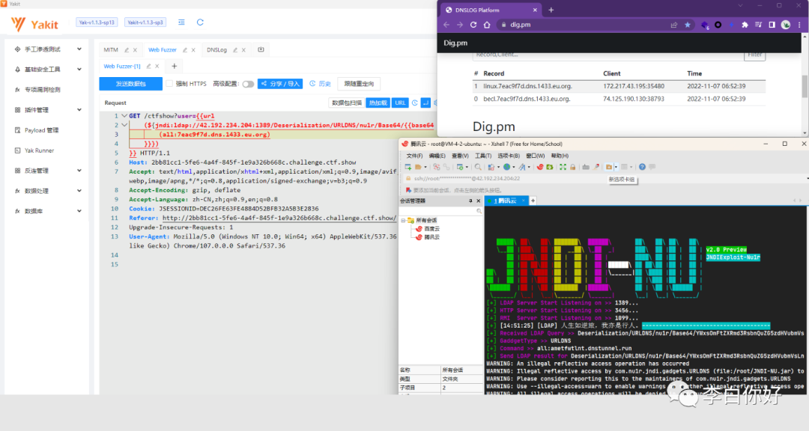Open browser extensions puzzle icon
809x431 pixels.
pos(745,25)
